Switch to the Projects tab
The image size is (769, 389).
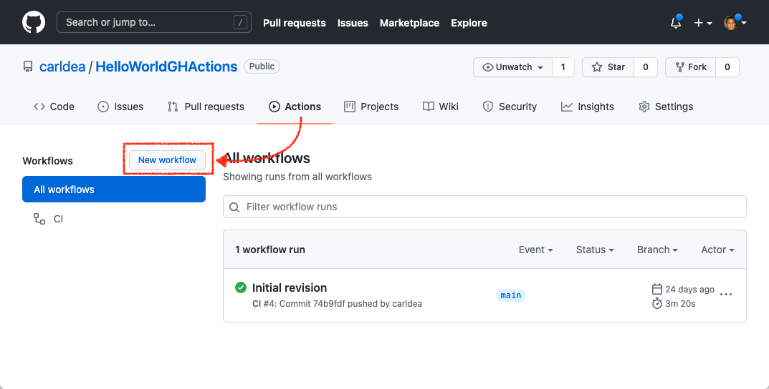point(371,107)
